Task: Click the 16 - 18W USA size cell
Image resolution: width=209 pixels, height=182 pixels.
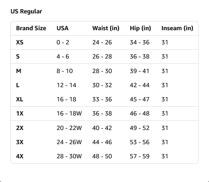Action: 69,114
